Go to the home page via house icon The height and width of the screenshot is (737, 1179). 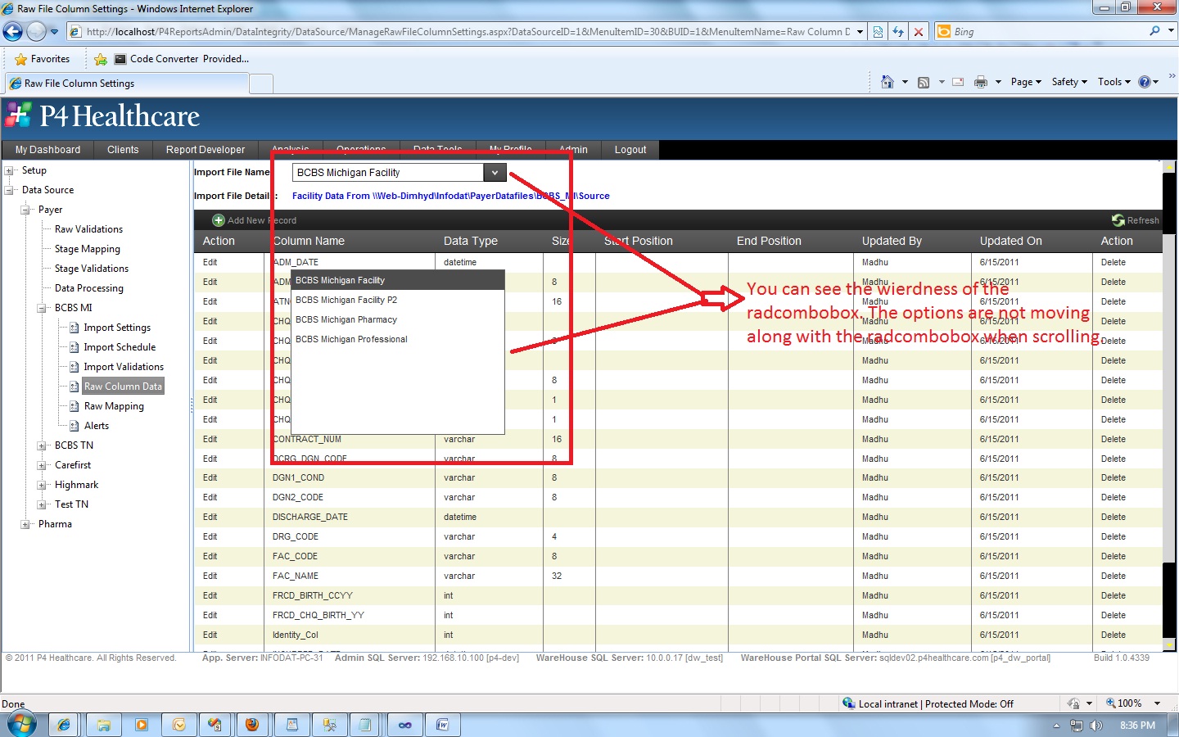coord(887,82)
